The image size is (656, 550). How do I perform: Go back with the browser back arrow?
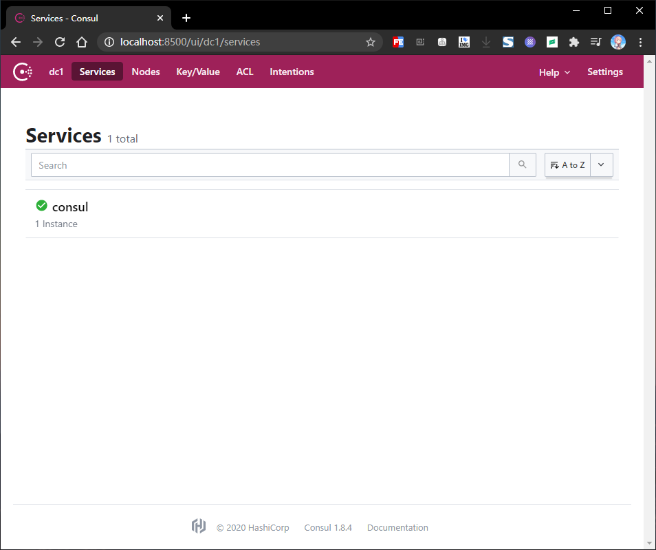16,42
